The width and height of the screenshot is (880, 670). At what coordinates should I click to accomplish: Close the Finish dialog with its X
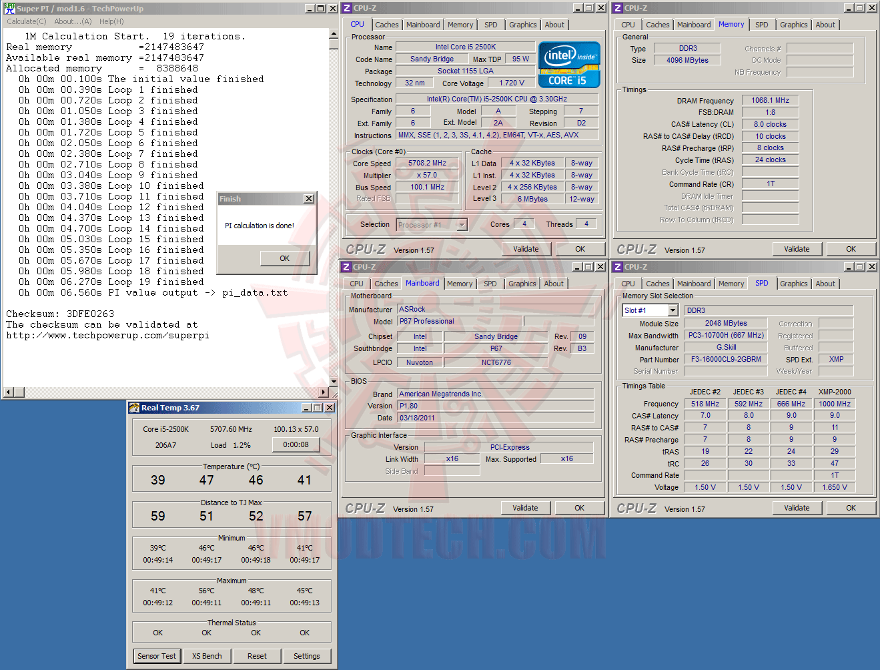[309, 199]
